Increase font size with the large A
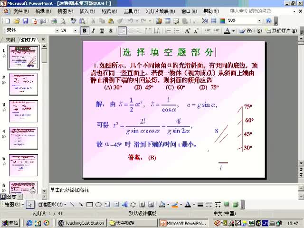This screenshot has width=304, height=228. (x=187, y=30)
